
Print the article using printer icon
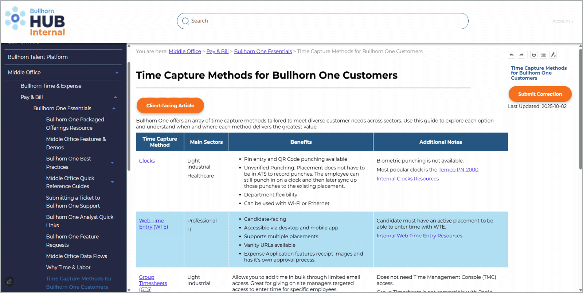click(534, 55)
